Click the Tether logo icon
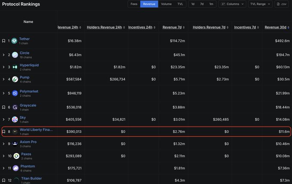Viewport: 292px width, 184px height. 14,41
